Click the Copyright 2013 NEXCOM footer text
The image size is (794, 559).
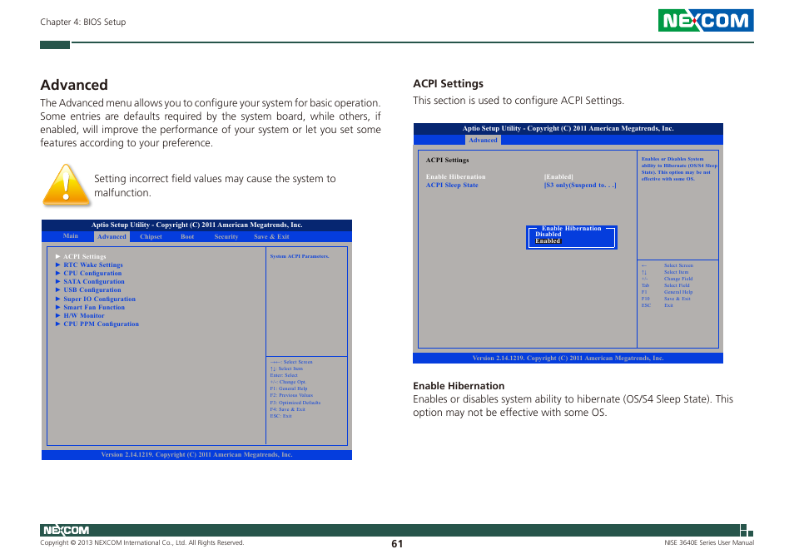coord(141,542)
